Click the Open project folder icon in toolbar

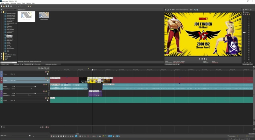pyautogui.click(x=4, y=6)
